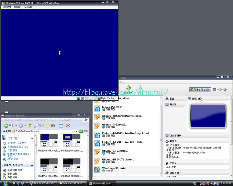Open 장치(D) menu in VM window

pyautogui.click(x=17, y=7)
